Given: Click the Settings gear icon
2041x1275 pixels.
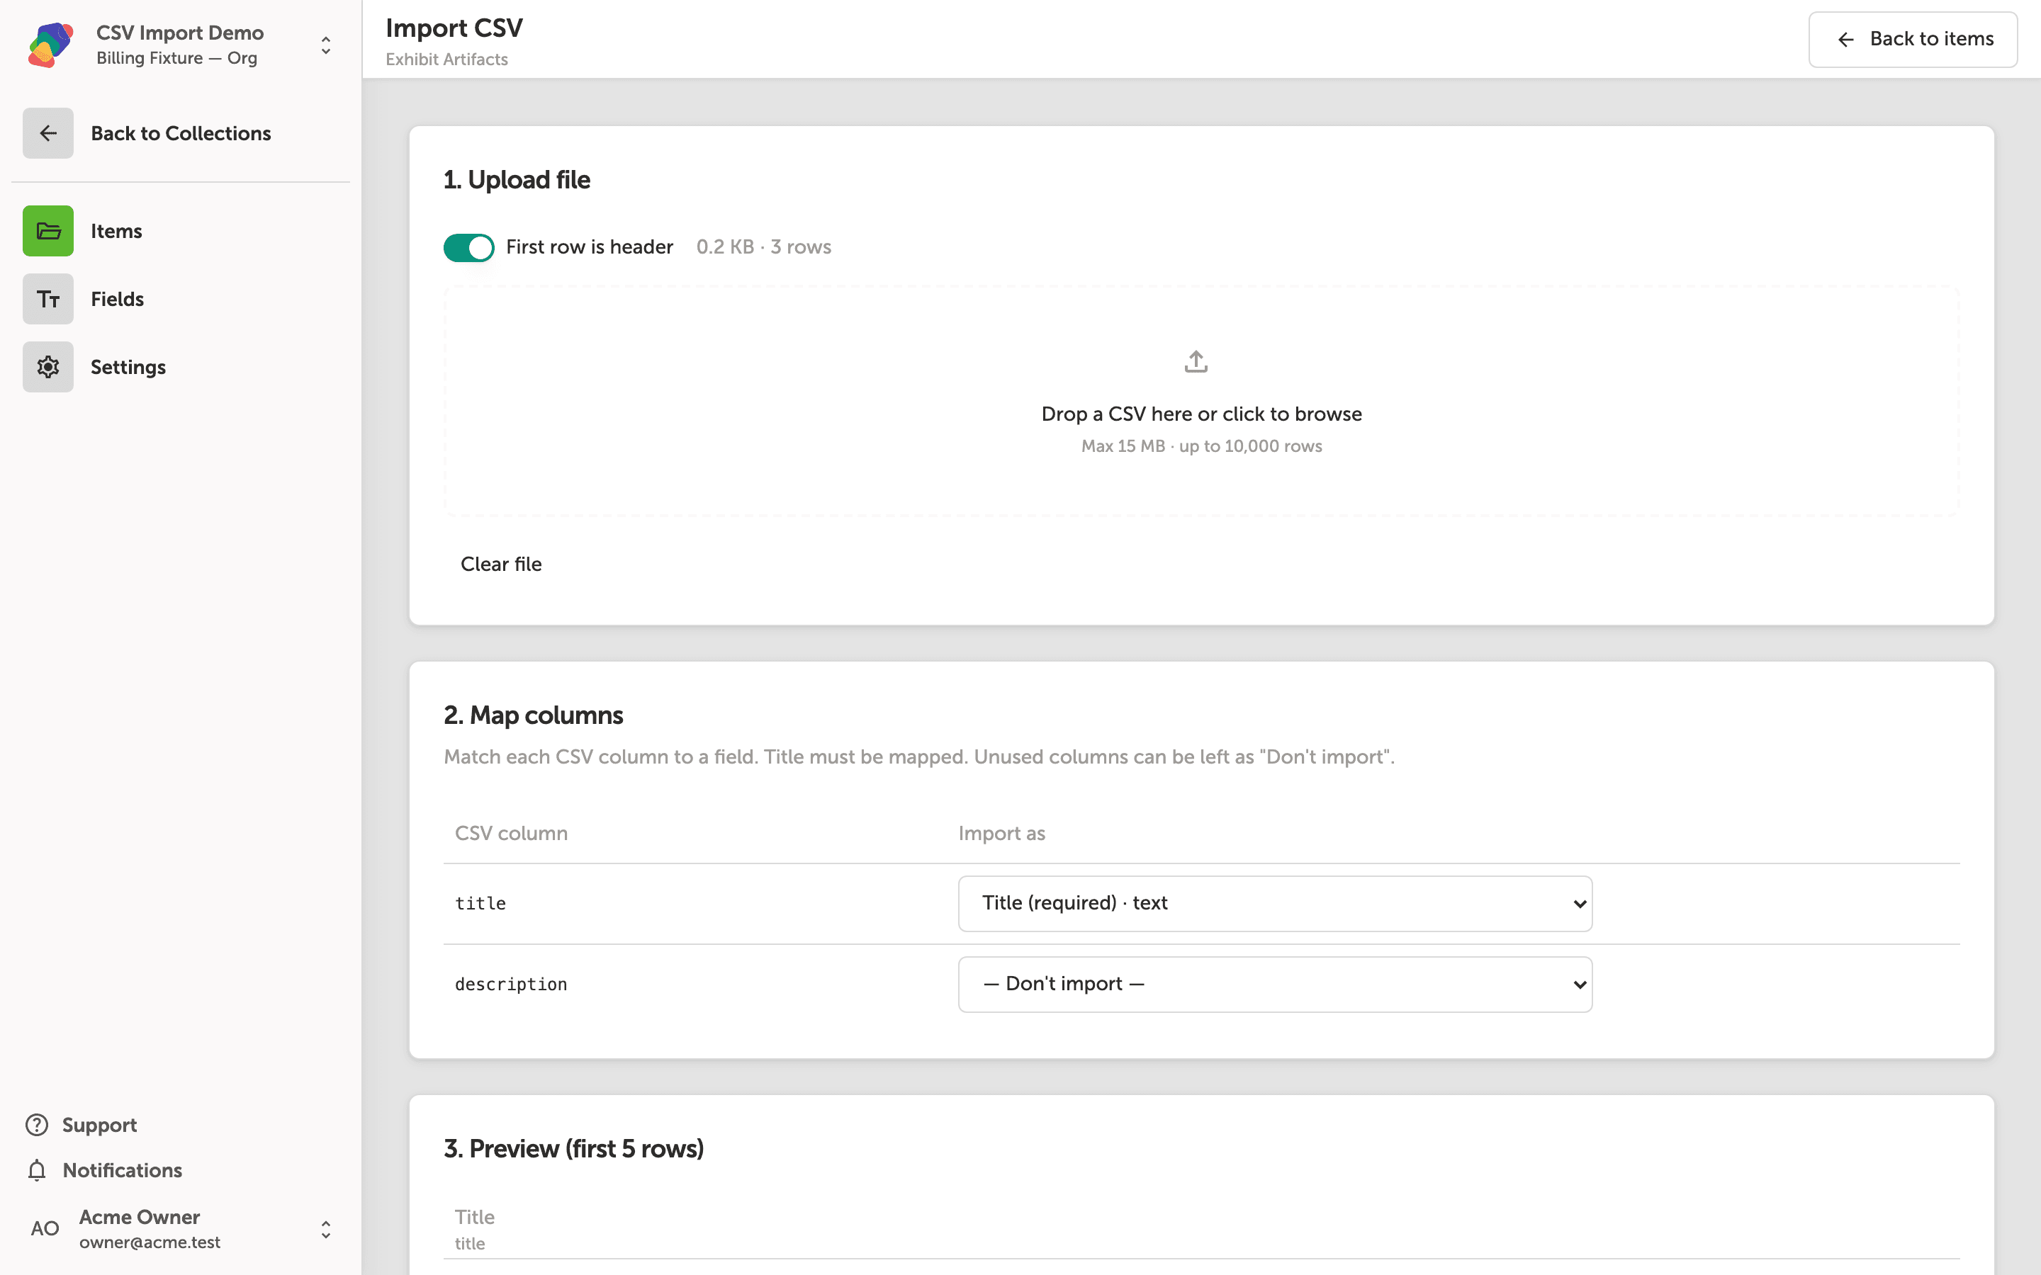Looking at the screenshot, I should click(x=48, y=367).
